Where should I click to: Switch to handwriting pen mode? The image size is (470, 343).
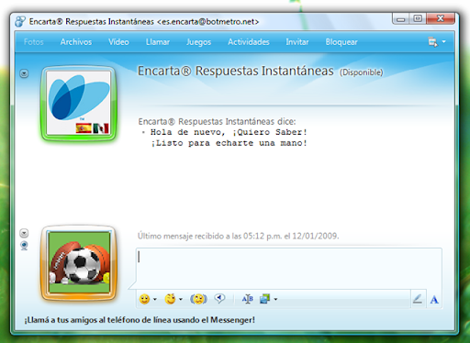click(x=418, y=299)
